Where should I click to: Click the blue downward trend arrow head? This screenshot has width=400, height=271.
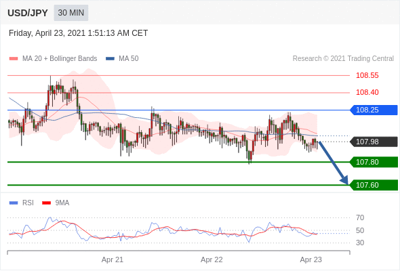point(344,180)
